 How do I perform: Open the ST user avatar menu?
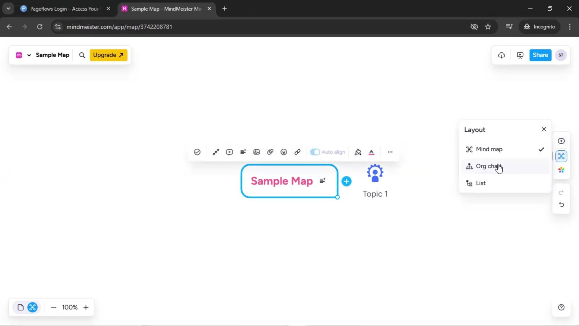[x=561, y=55]
